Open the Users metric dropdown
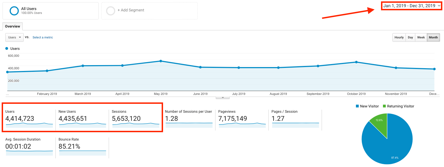The height and width of the screenshot is (167, 444). click(14, 37)
